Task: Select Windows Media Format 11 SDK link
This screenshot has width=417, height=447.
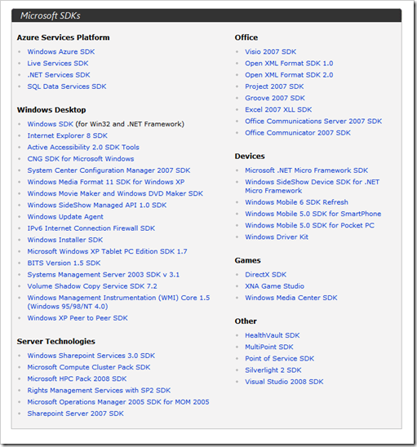Action: pos(106,182)
